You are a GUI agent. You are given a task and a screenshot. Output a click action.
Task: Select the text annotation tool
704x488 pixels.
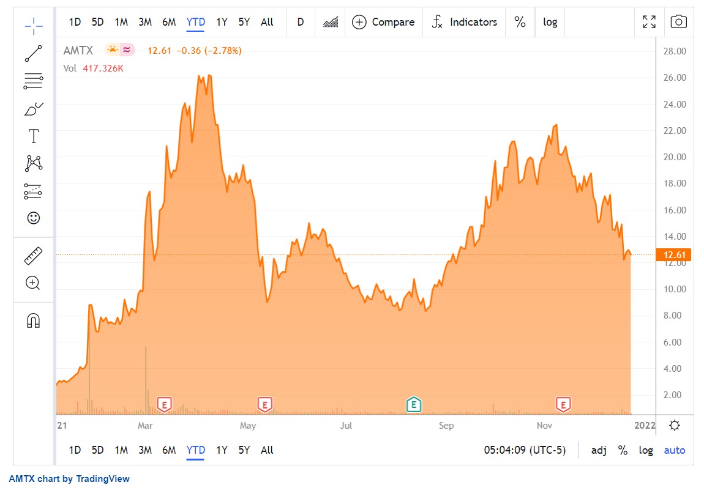coord(34,136)
